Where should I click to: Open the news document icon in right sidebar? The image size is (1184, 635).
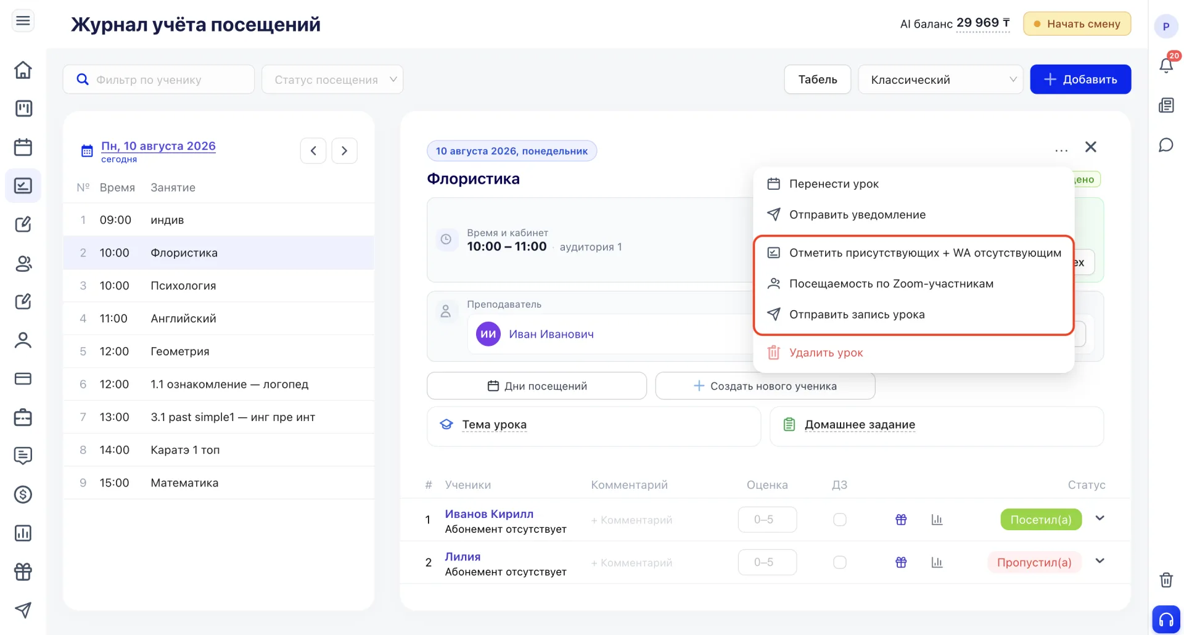tap(1166, 105)
